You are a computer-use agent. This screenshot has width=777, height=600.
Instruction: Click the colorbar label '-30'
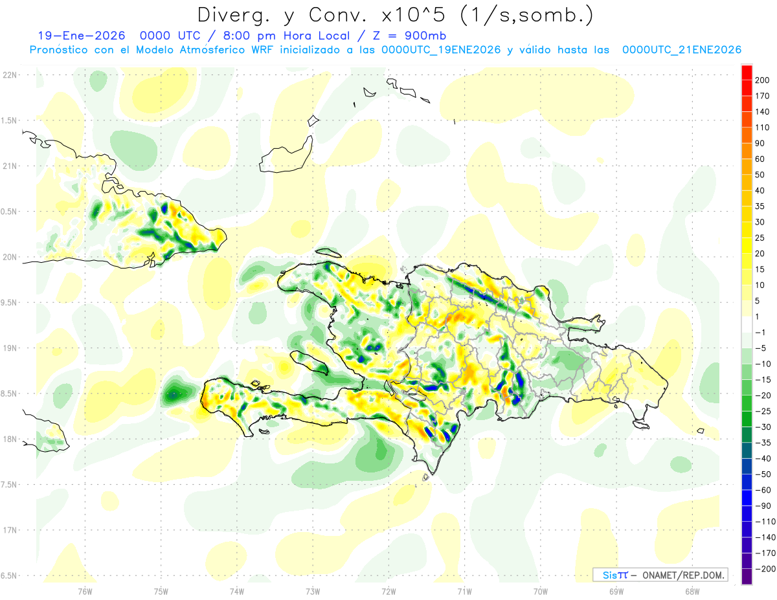[x=765, y=427]
